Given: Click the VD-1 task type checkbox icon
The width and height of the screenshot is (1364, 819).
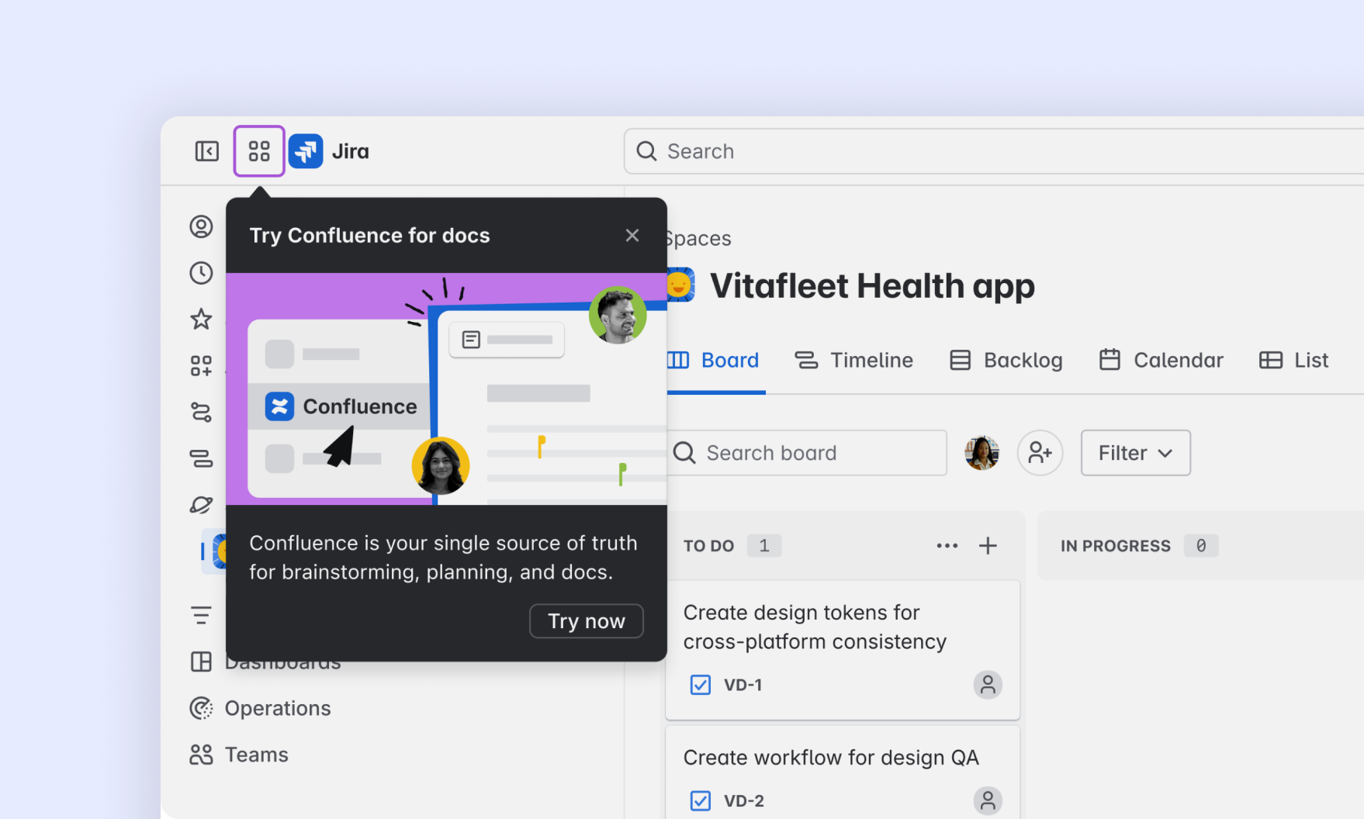Looking at the screenshot, I should 700,685.
